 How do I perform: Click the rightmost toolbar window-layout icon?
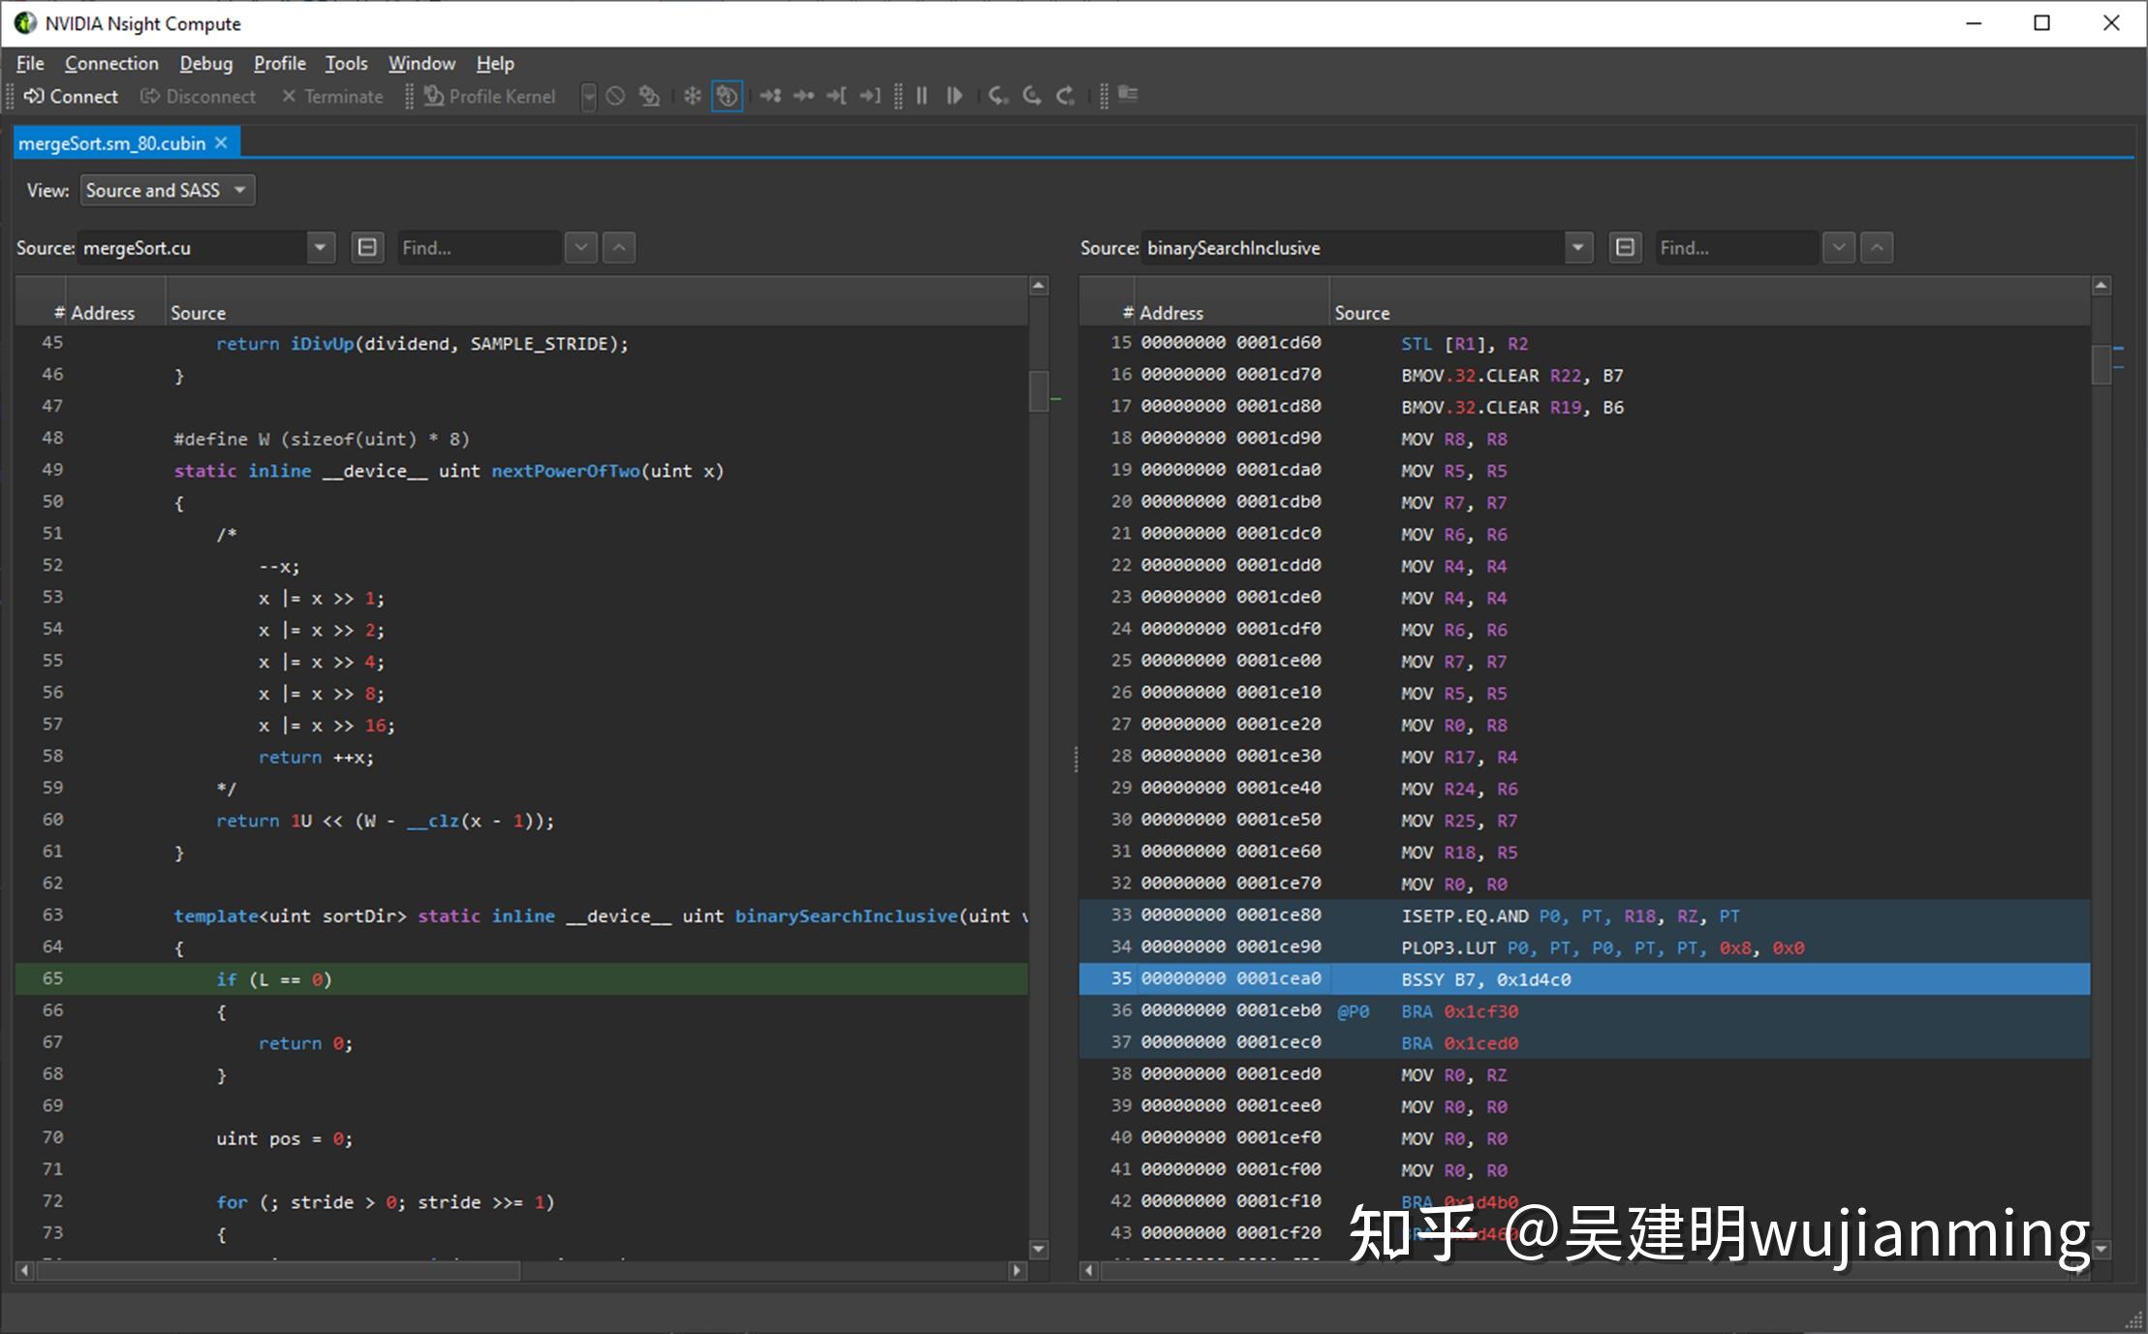pyautogui.click(x=1127, y=94)
